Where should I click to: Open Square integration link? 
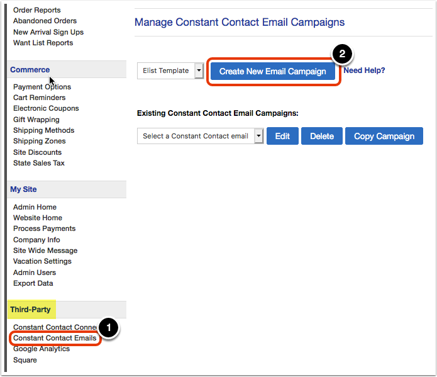pos(25,360)
